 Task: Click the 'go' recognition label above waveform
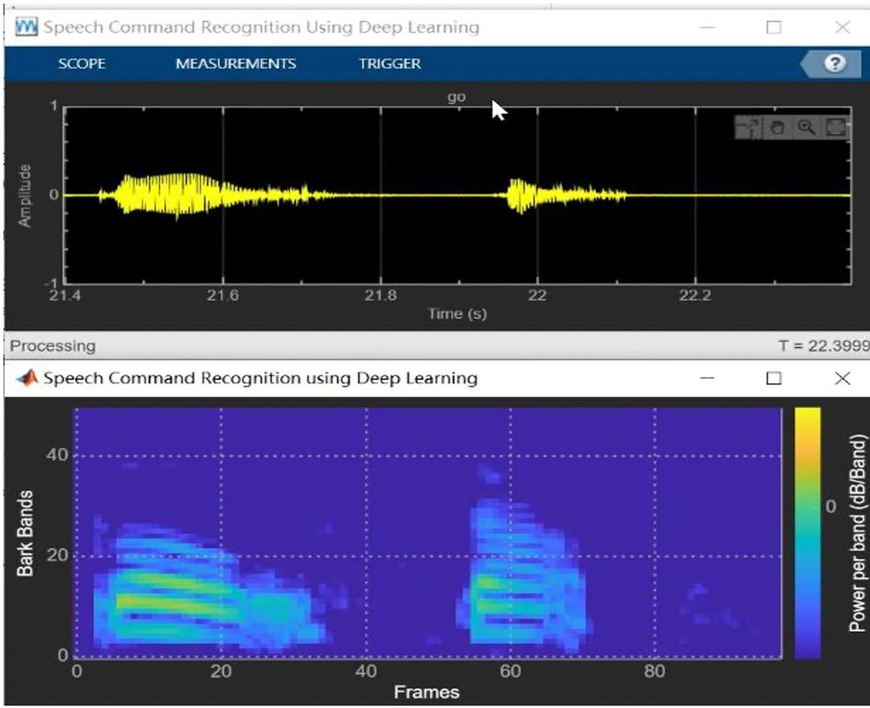pos(458,97)
